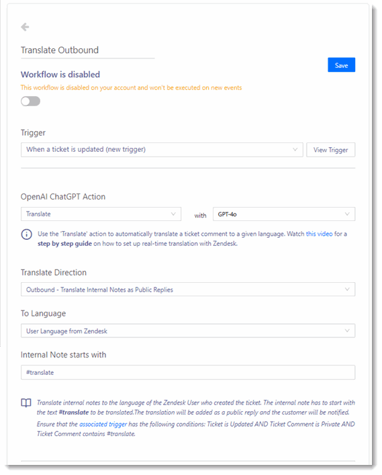Click the Trigger dropdown chevron arrow
The image size is (382, 475).
point(295,149)
